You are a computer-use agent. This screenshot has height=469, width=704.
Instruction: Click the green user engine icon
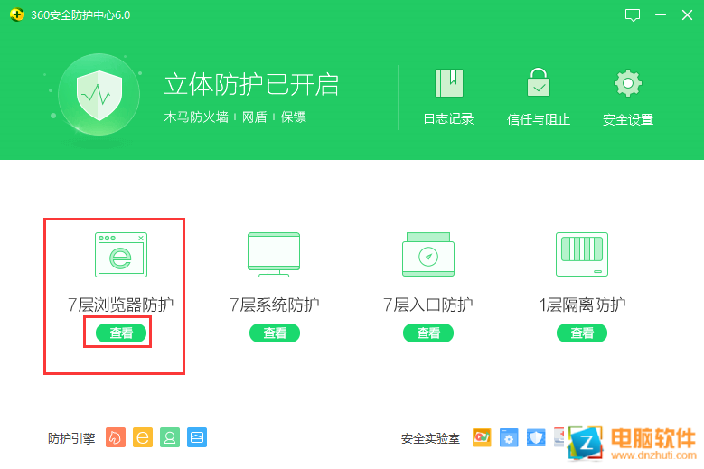pos(170,437)
